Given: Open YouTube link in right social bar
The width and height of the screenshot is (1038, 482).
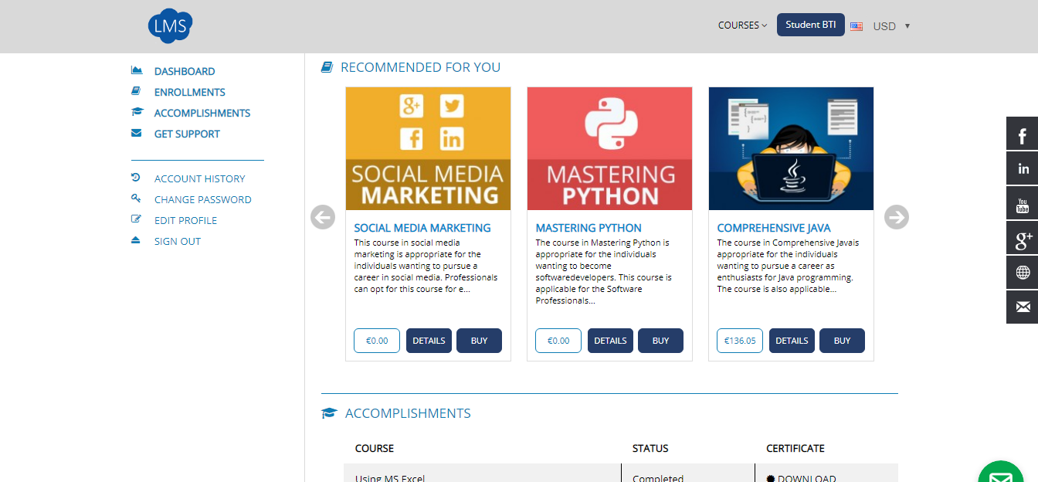Looking at the screenshot, I should click(1022, 203).
